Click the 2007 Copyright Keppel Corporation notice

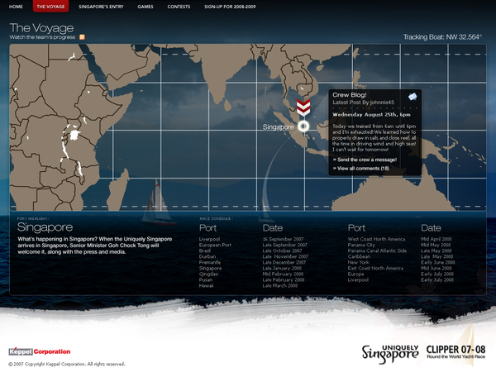pos(67,364)
